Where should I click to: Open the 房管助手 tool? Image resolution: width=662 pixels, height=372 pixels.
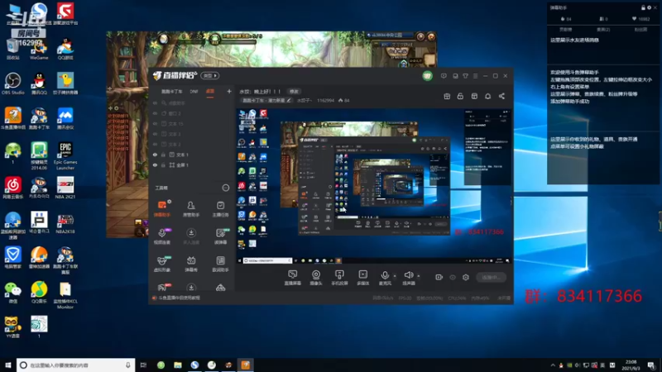pyautogui.click(x=191, y=209)
